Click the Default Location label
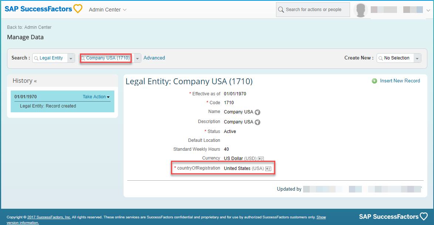Screen dimensions: 434x225 click(204, 140)
